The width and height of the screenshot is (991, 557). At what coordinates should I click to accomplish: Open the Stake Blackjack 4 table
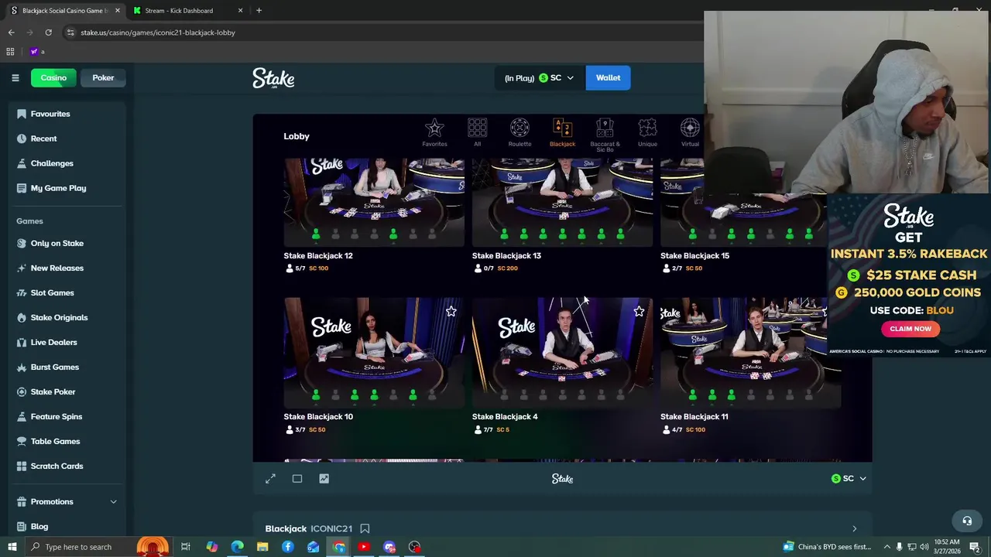coord(562,353)
